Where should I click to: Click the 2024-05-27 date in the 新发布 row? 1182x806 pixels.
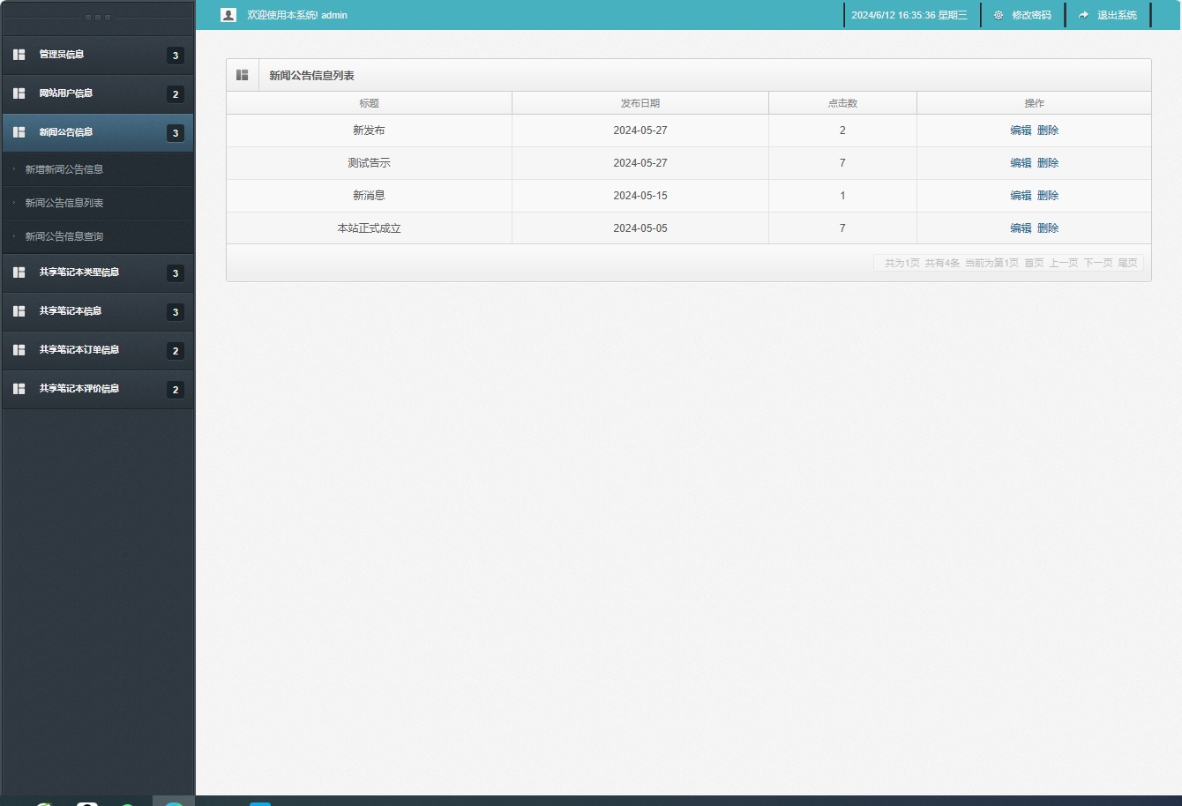pos(640,131)
